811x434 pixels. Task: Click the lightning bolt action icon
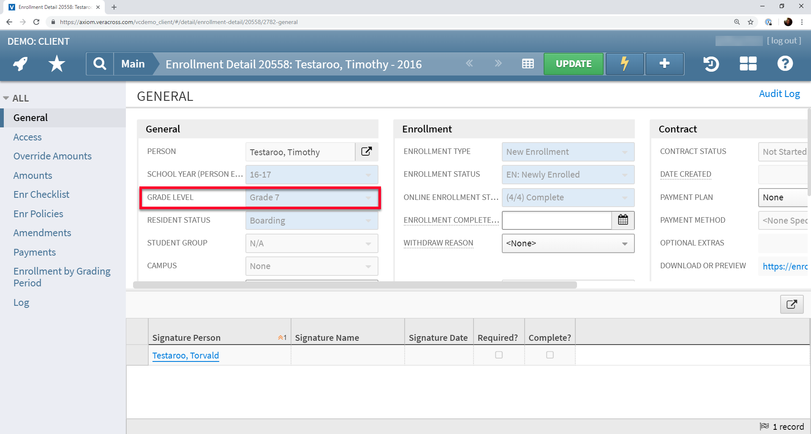tap(624, 64)
